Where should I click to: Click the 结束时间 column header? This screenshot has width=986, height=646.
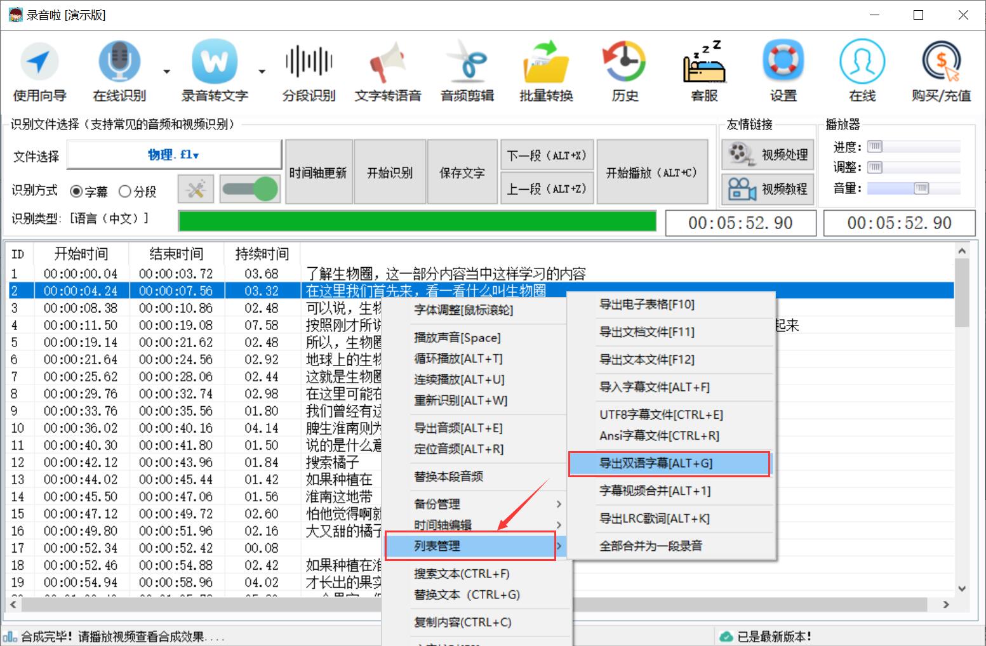[177, 254]
